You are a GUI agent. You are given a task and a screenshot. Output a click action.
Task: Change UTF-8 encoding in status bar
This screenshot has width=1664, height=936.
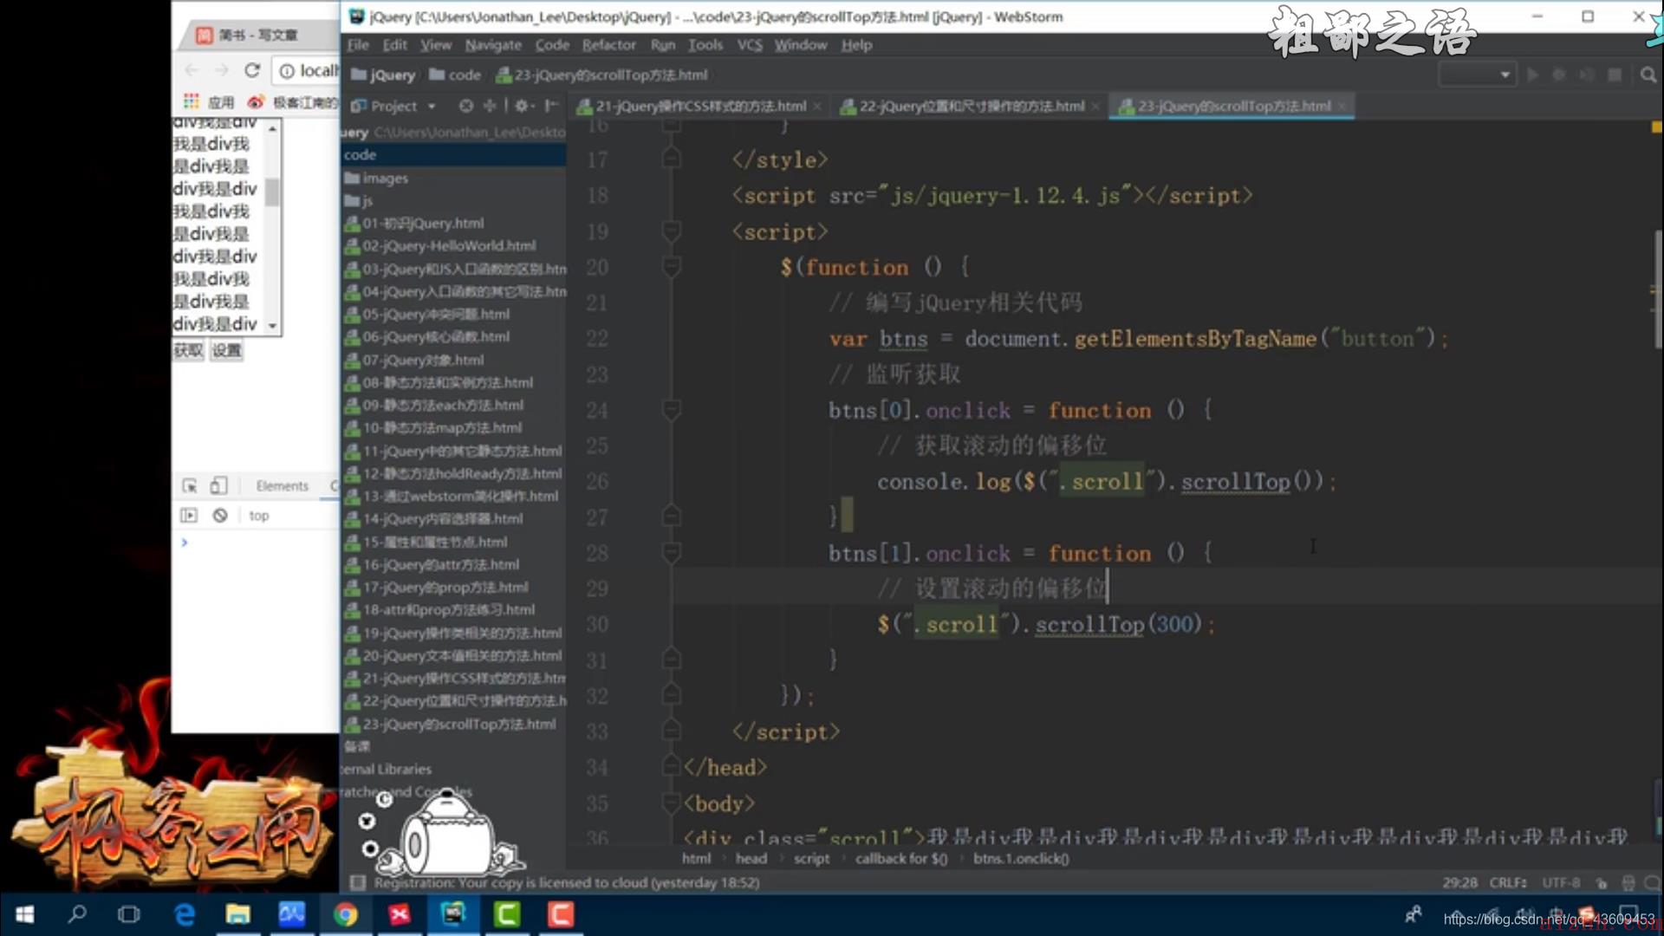pos(1561,882)
